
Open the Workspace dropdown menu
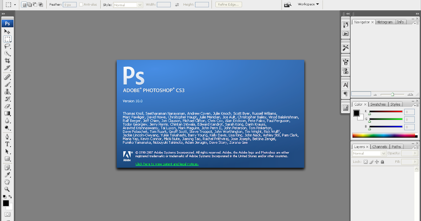tap(308, 4)
